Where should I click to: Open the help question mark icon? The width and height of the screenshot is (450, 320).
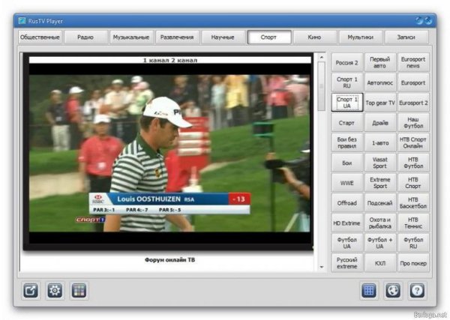click(x=417, y=291)
